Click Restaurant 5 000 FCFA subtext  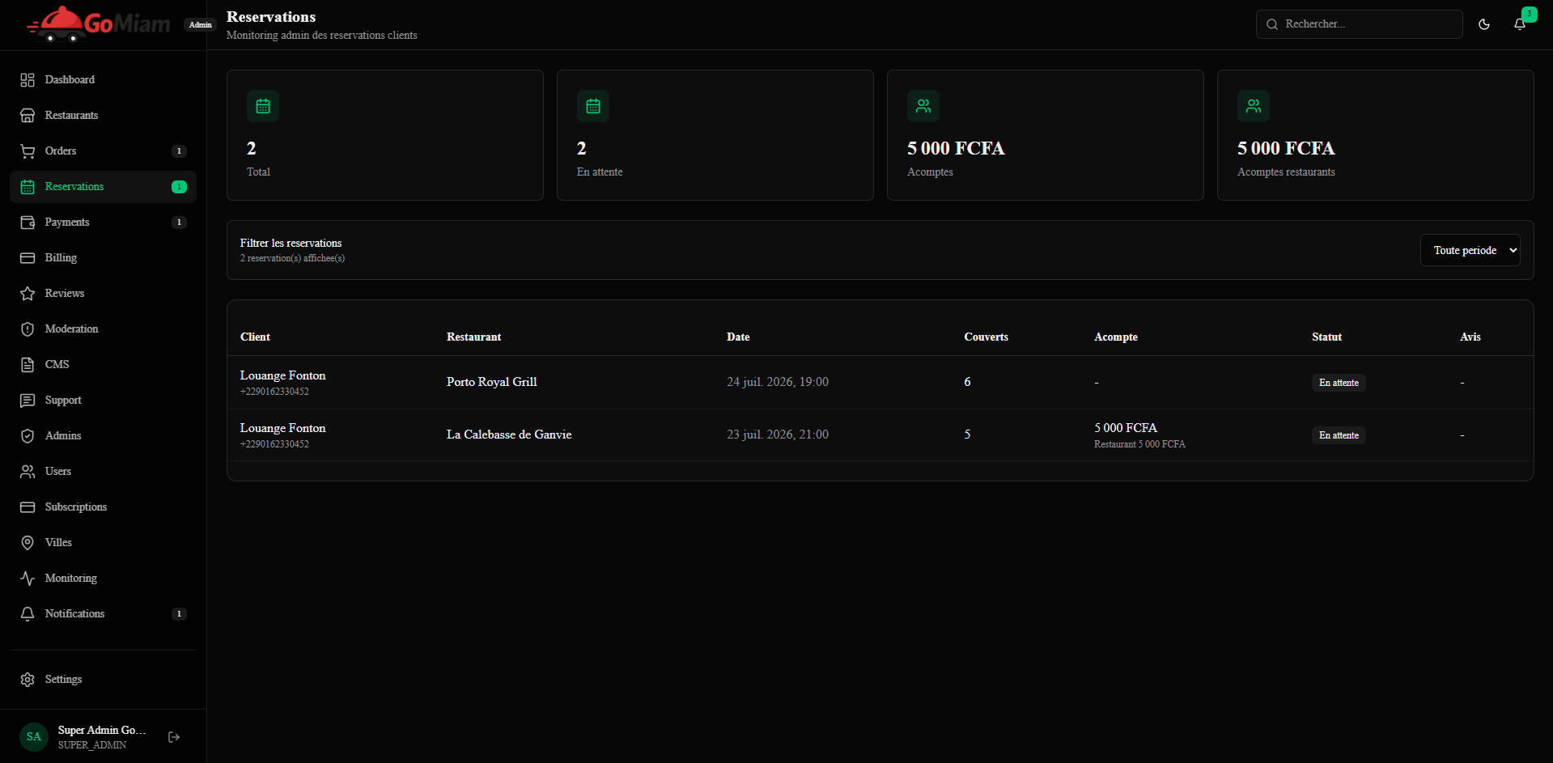[x=1139, y=444]
